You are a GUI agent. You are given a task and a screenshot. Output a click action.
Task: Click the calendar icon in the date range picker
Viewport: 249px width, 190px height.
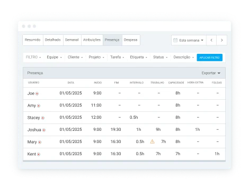(x=175, y=40)
